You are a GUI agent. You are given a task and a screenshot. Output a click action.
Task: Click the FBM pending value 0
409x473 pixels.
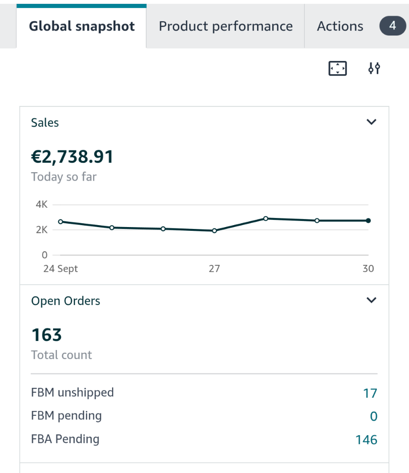374,416
